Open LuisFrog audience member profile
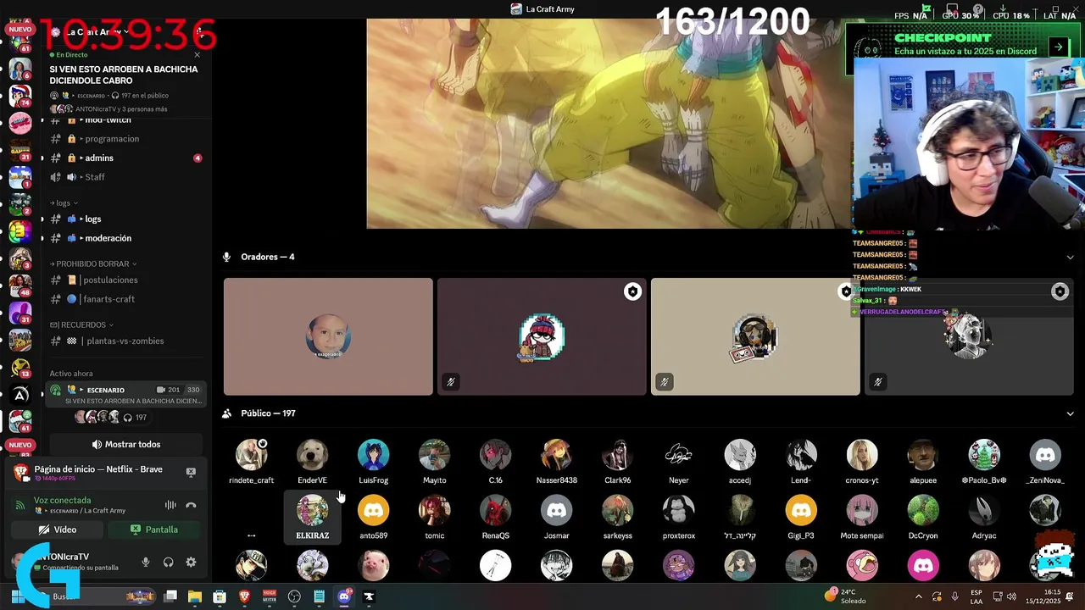Image resolution: width=1085 pixels, height=610 pixels. tap(373, 462)
